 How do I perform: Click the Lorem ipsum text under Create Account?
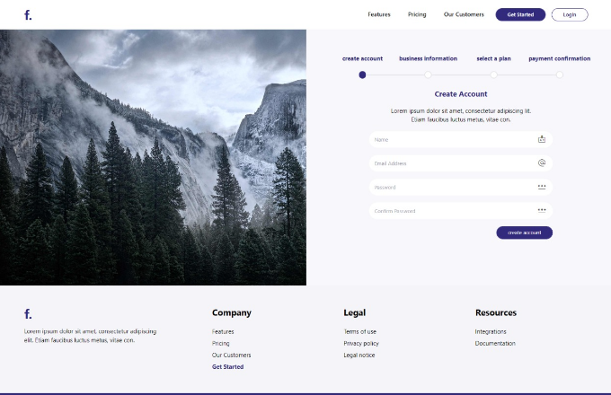point(461,115)
